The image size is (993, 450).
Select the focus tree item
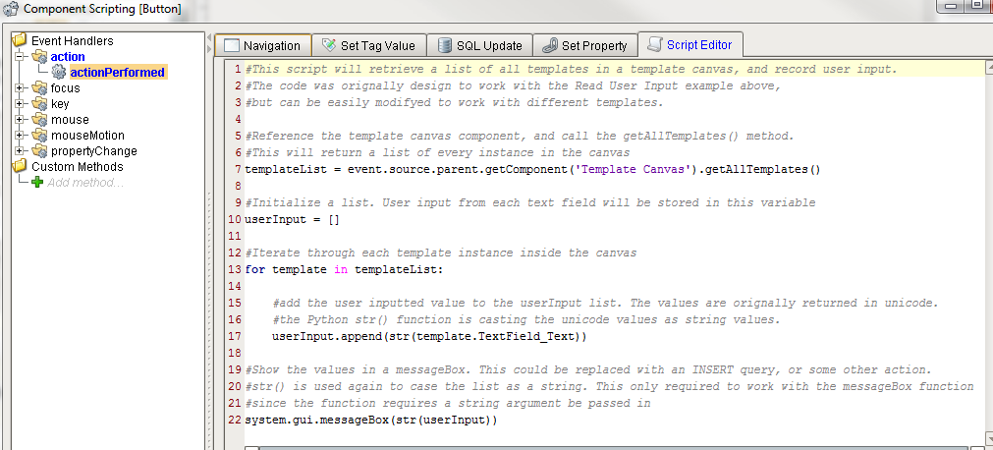point(65,88)
